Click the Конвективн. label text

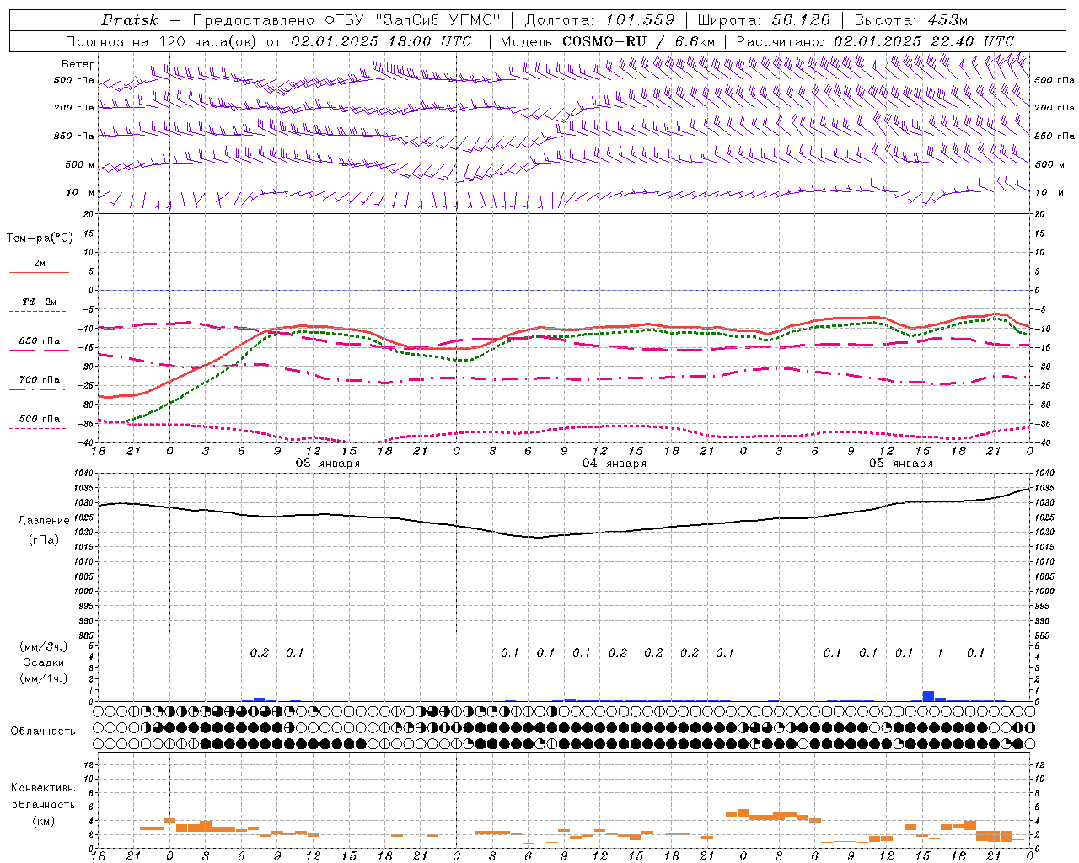(44, 788)
